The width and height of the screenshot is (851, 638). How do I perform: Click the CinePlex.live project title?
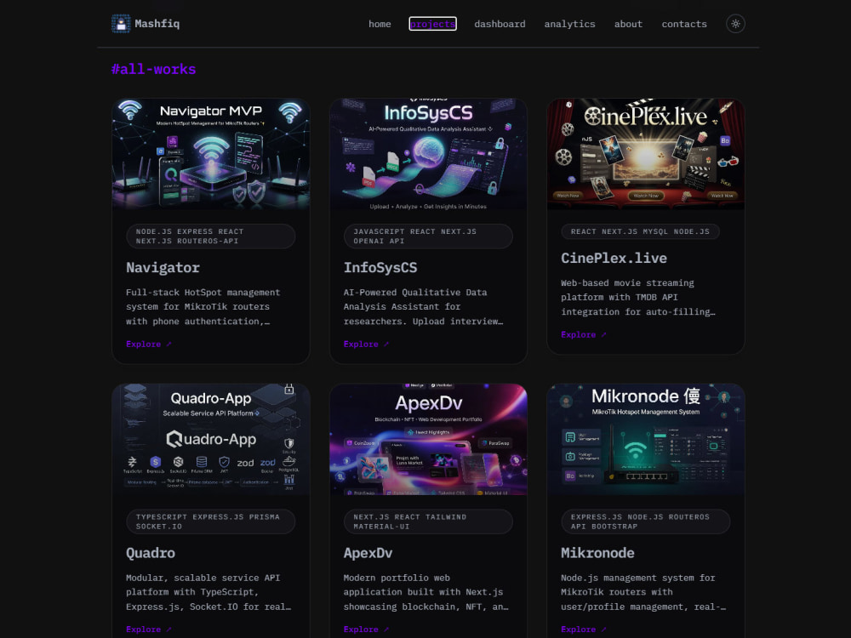pyautogui.click(x=614, y=259)
